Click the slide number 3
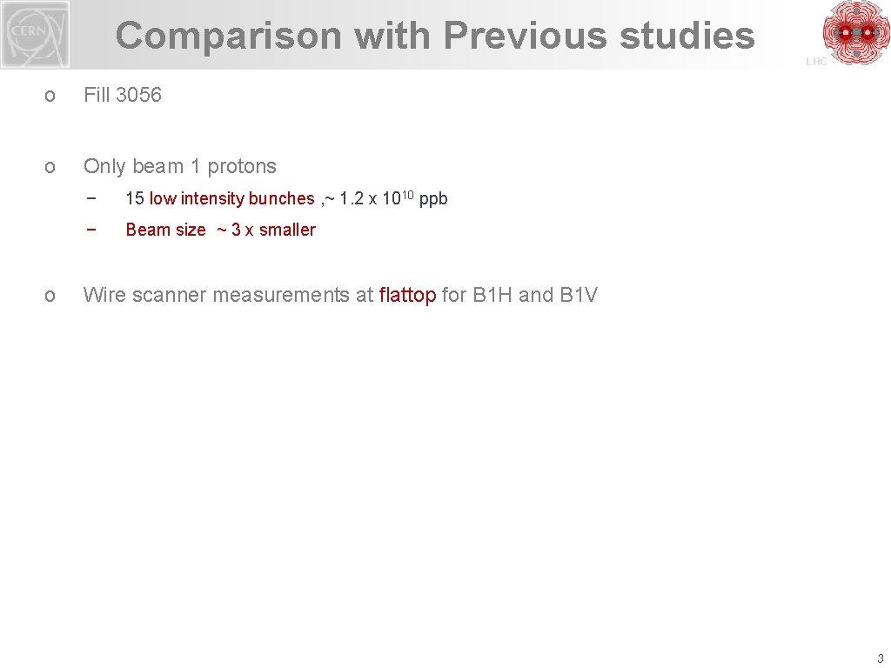891x668 pixels. pos(880,658)
